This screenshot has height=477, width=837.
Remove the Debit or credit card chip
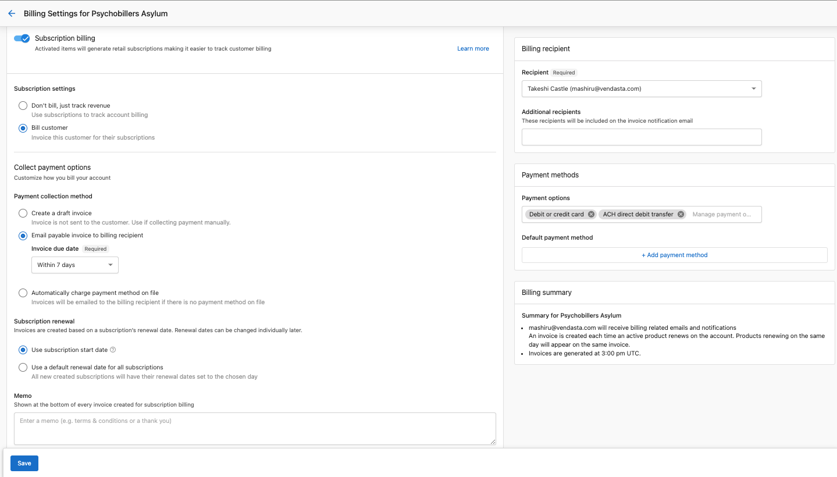tap(591, 214)
